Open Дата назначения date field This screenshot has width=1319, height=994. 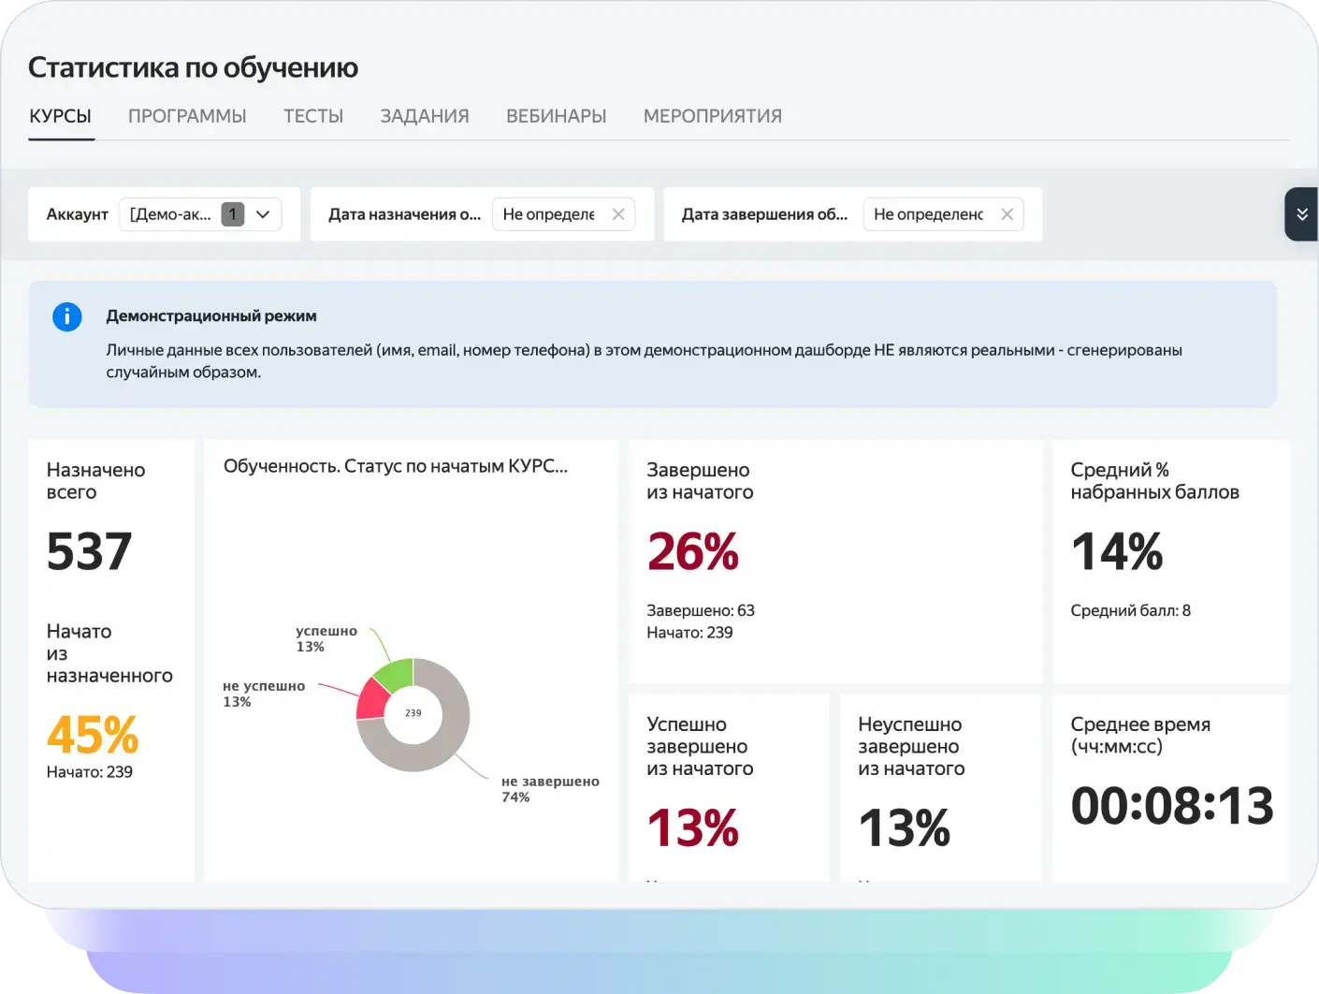coord(564,214)
